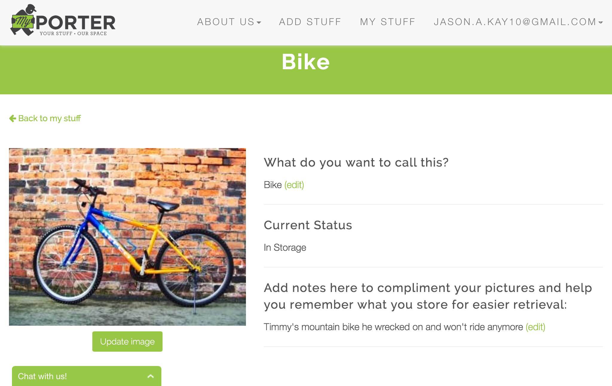
Task: Click the Timmy's mountain bike note text
Action: tap(393, 327)
